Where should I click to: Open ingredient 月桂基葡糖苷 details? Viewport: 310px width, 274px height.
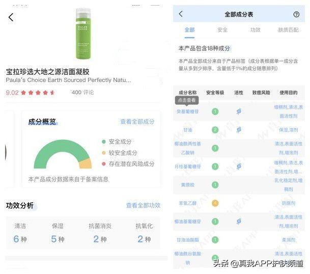coord(188,167)
